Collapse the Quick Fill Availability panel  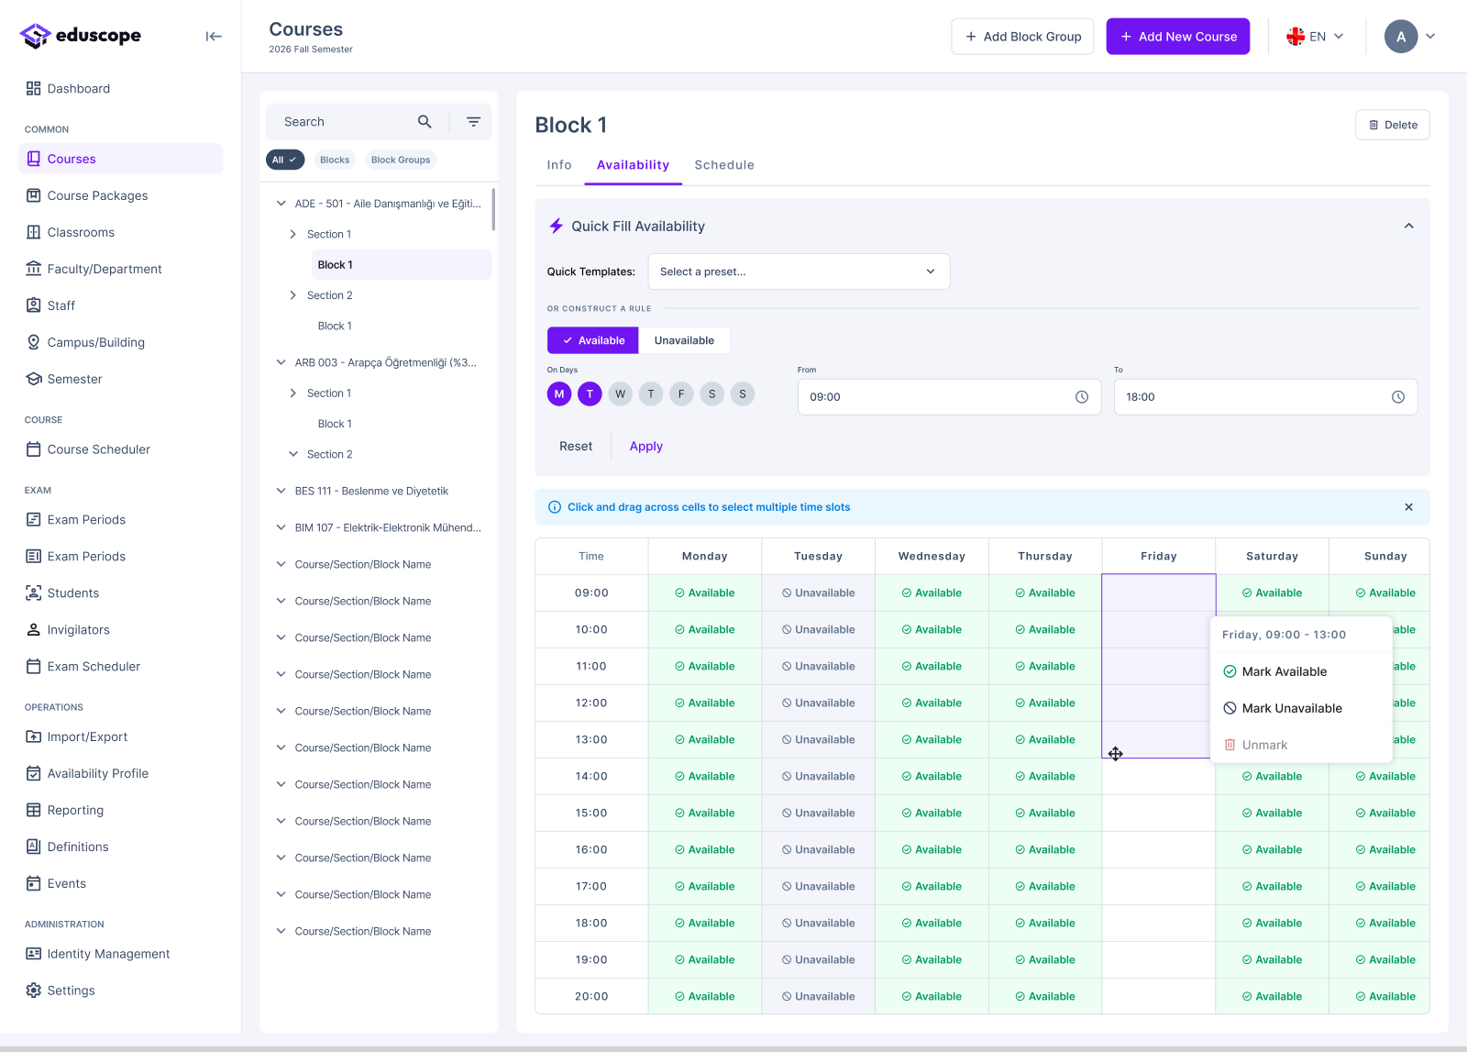click(x=1408, y=227)
